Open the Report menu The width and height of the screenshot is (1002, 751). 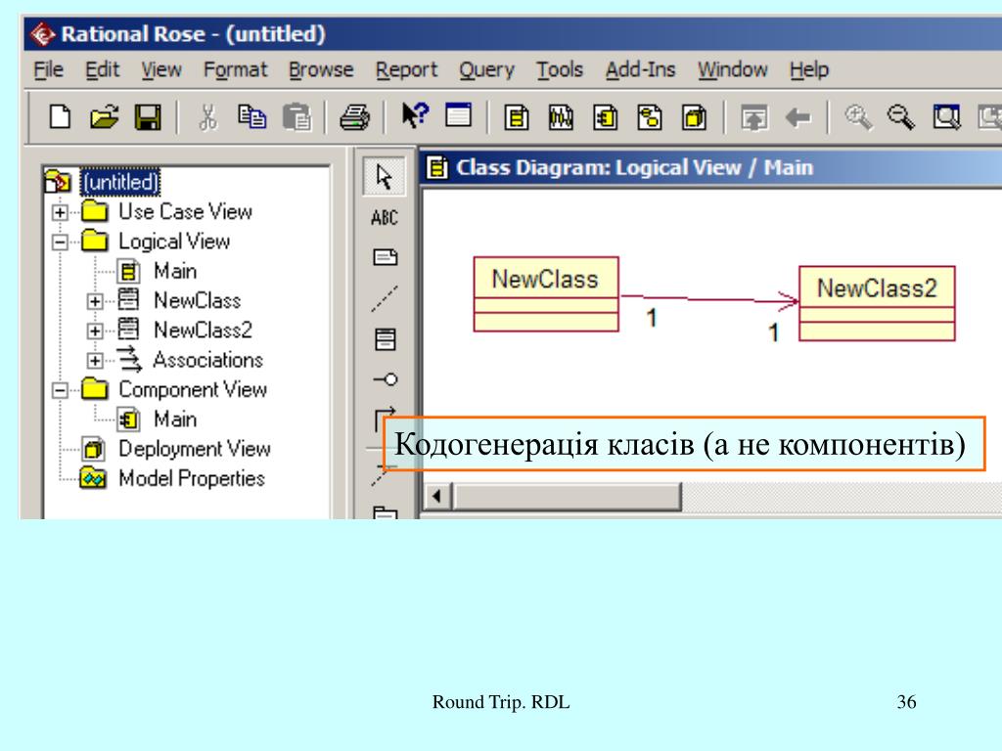(x=406, y=69)
